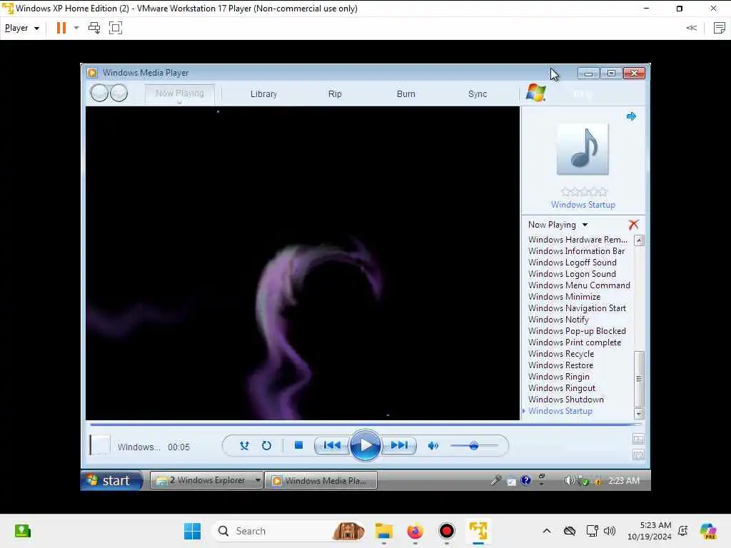Screen dimensions: 731x548
Task: Select Windows Logon Sound in playlist
Action: (572, 274)
